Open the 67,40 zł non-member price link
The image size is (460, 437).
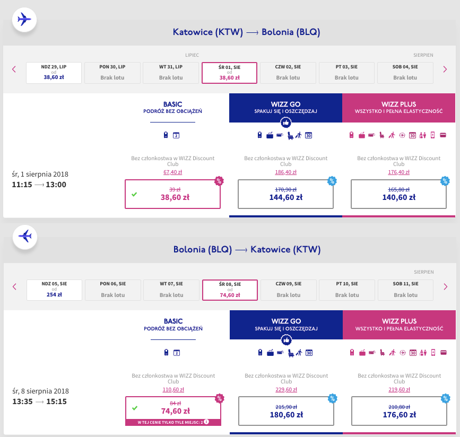coord(173,172)
